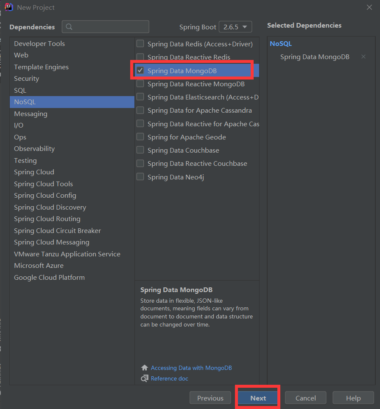This screenshot has height=409, width=380.
Task: Enable Spring Data Reactive MongoDB
Action: click(140, 83)
